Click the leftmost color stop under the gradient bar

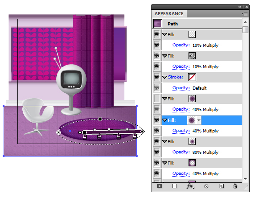pyautogui.click(x=84, y=137)
